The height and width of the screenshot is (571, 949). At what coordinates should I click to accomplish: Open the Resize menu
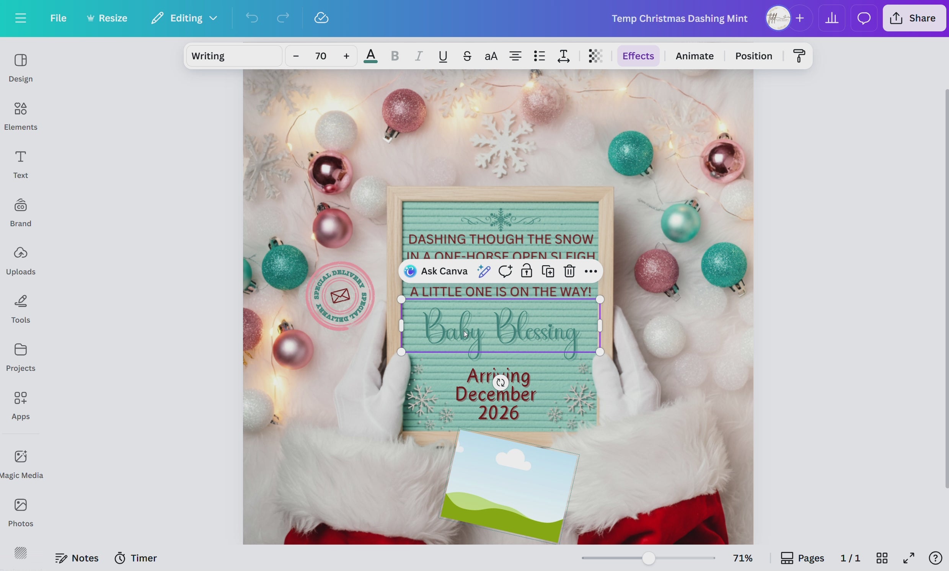(x=107, y=18)
